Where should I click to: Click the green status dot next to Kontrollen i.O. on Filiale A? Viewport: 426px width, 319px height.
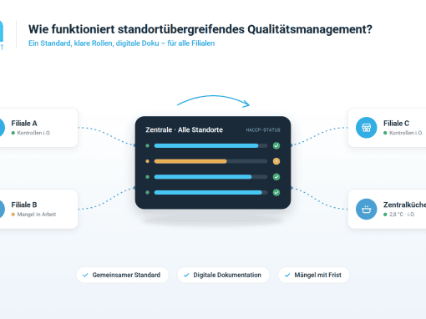coord(13,133)
